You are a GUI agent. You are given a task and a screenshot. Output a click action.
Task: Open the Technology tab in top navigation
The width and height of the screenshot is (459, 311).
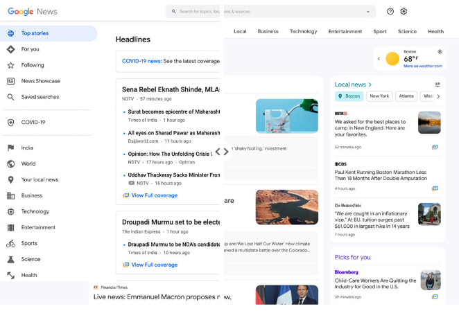coord(303,32)
